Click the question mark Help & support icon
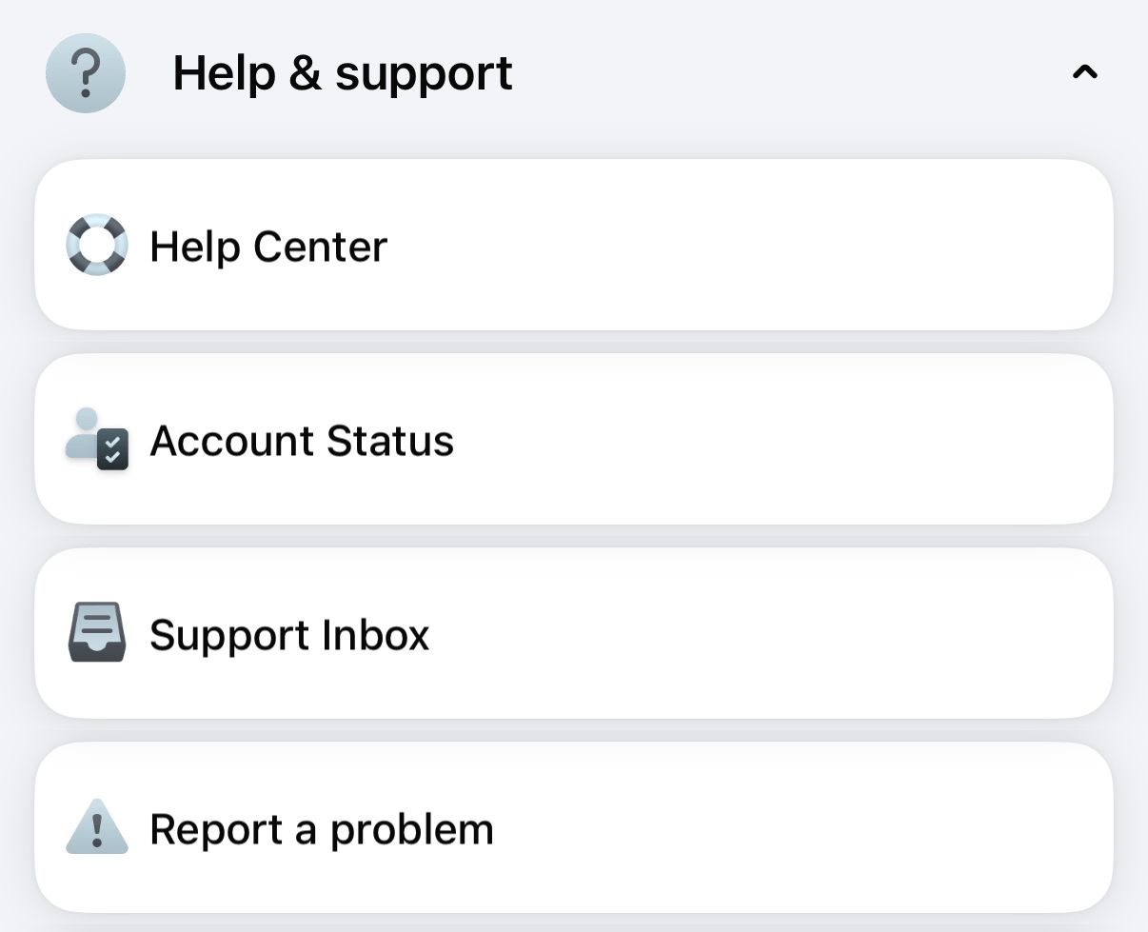 (85, 73)
